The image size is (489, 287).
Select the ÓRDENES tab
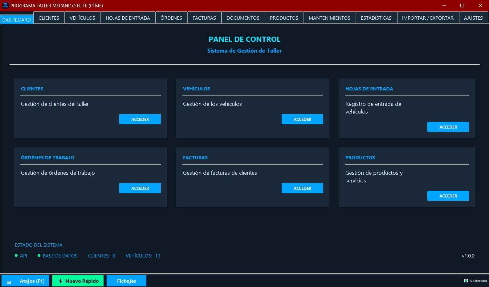(171, 18)
